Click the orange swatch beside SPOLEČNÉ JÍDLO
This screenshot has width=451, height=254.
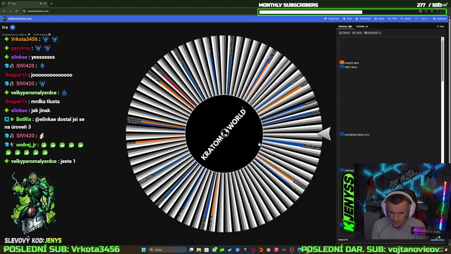click(342, 62)
